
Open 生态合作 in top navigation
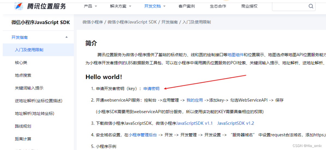click(218, 6)
